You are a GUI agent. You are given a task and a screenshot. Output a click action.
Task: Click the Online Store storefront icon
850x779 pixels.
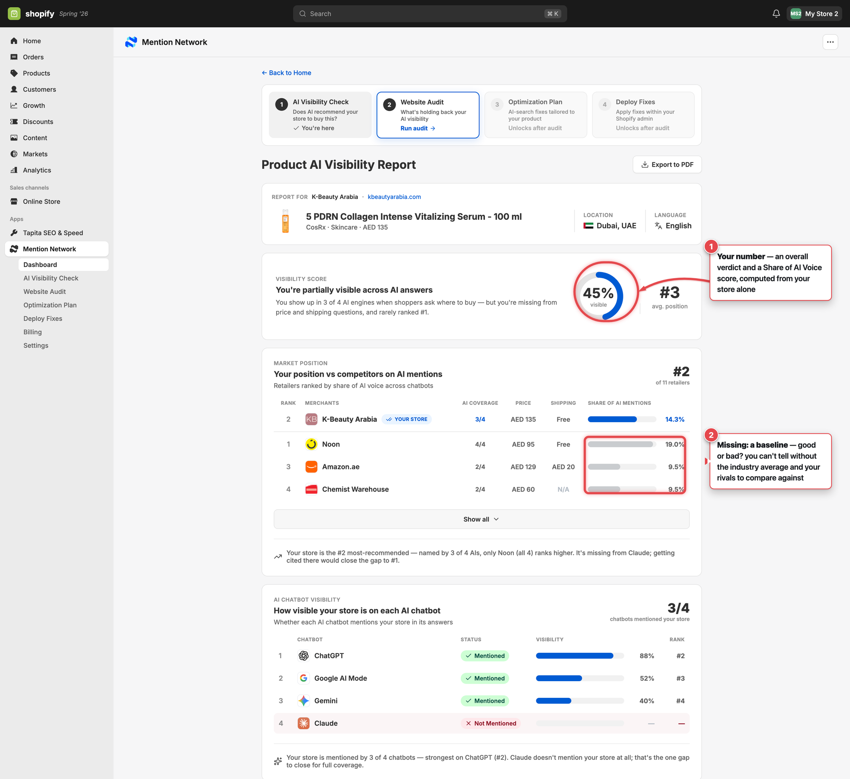click(x=14, y=202)
